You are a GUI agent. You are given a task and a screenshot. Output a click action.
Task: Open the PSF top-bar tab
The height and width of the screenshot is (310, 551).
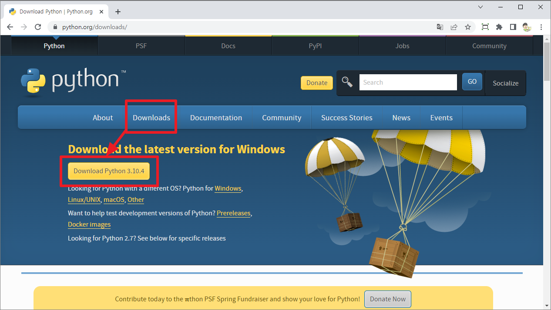(x=141, y=46)
